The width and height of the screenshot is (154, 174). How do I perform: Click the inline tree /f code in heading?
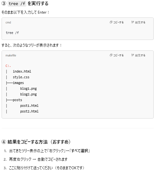pos(17,4)
